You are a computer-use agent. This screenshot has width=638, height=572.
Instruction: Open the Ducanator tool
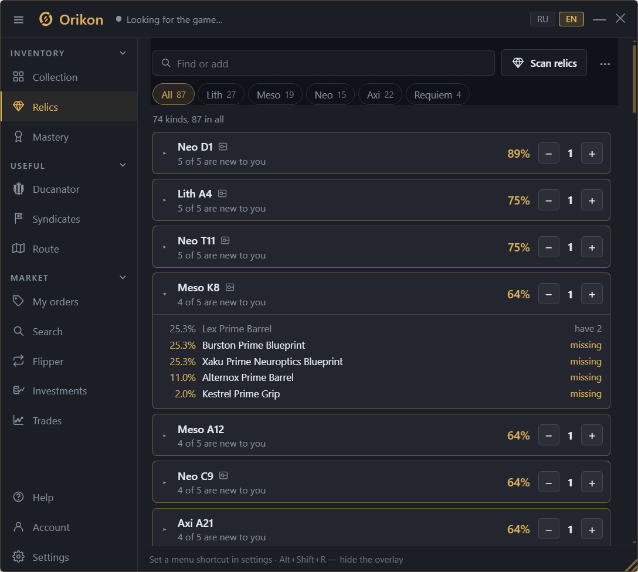pyautogui.click(x=69, y=189)
